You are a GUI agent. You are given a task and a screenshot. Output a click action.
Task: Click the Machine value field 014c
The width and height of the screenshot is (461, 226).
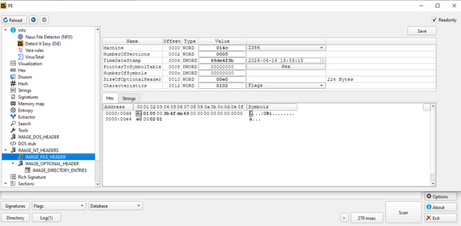pyautogui.click(x=222, y=48)
